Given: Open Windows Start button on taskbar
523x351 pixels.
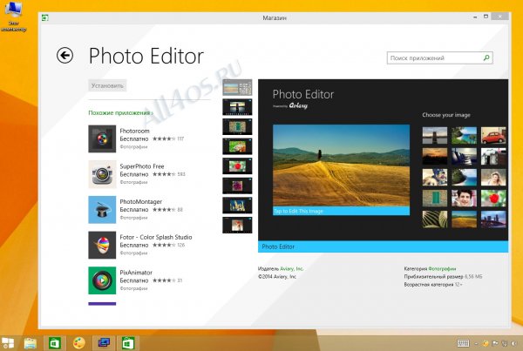Looking at the screenshot, I should [9, 342].
